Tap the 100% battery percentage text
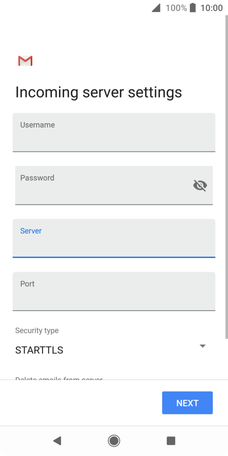This screenshot has width=228, height=456. tap(176, 8)
